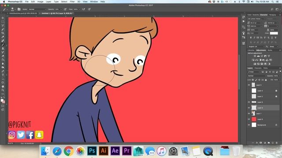Click the Create new group folder icon

click(269, 143)
